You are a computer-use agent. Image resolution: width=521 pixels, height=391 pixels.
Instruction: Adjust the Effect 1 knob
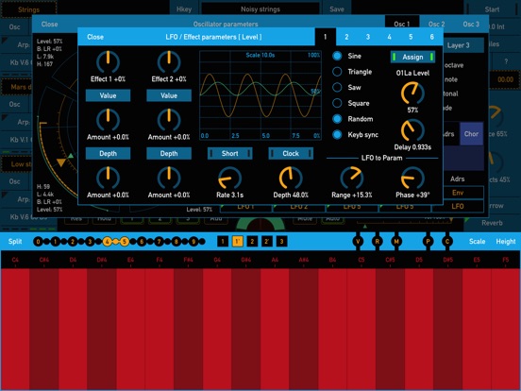tap(108, 62)
